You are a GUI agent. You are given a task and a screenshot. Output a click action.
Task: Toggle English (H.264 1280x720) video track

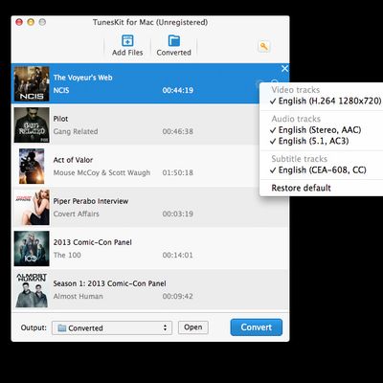coord(326,101)
